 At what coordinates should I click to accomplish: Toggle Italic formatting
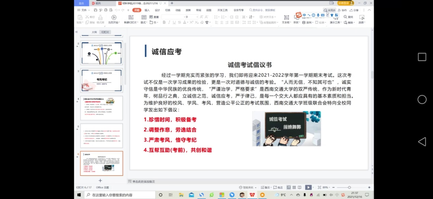click(x=169, y=22)
